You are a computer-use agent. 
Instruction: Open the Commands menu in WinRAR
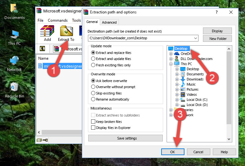pyautogui.click(x=58, y=20)
